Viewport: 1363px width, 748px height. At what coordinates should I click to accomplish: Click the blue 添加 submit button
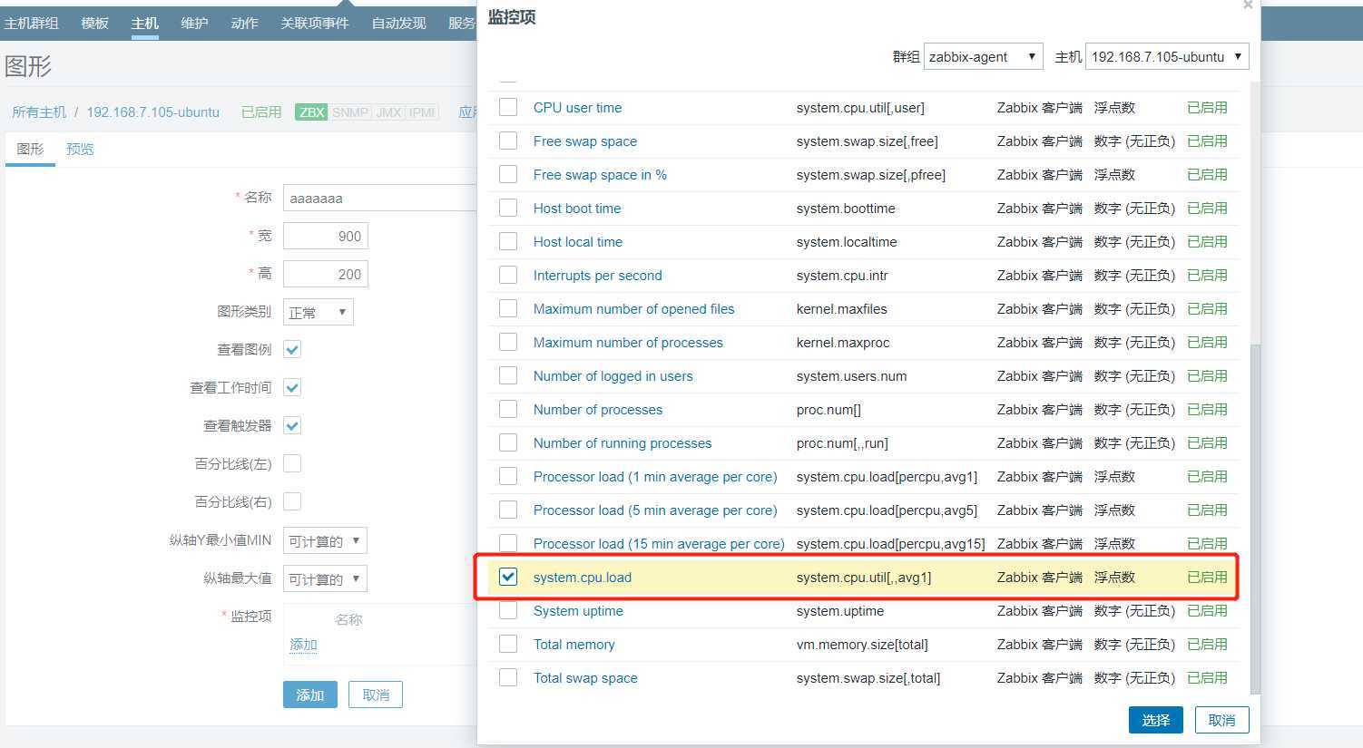(x=309, y=695)
